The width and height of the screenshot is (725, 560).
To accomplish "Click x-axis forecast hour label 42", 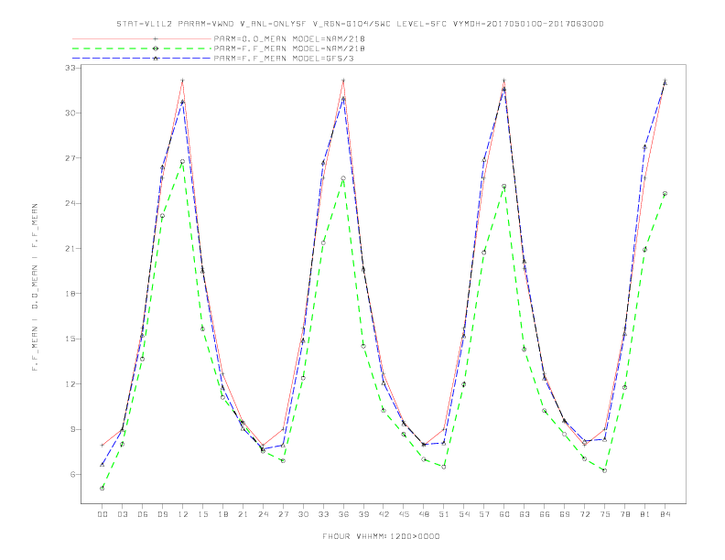I will (384, 514).
